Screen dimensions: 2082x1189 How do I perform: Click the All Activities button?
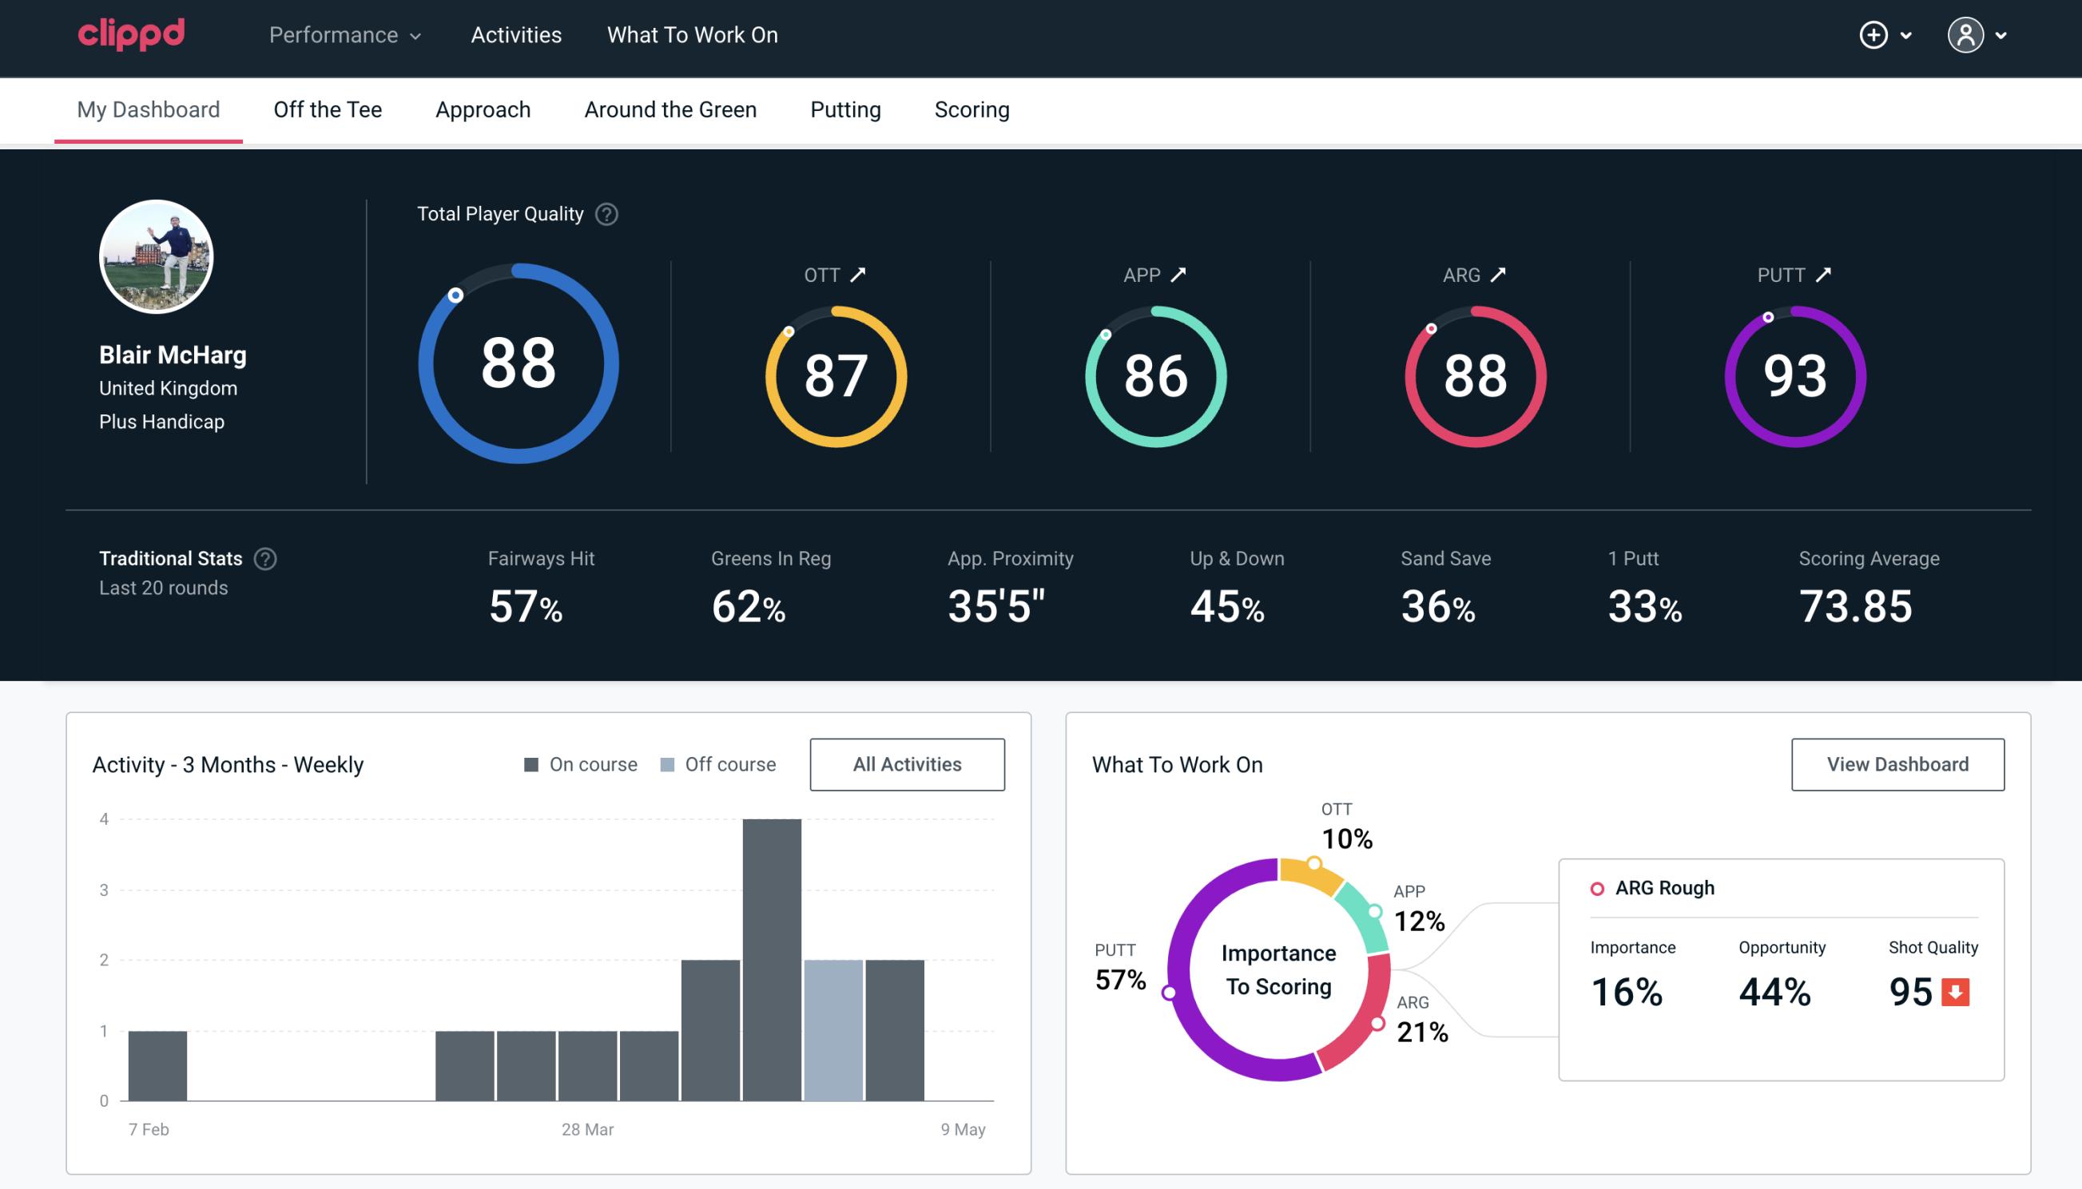pos(907,763)
